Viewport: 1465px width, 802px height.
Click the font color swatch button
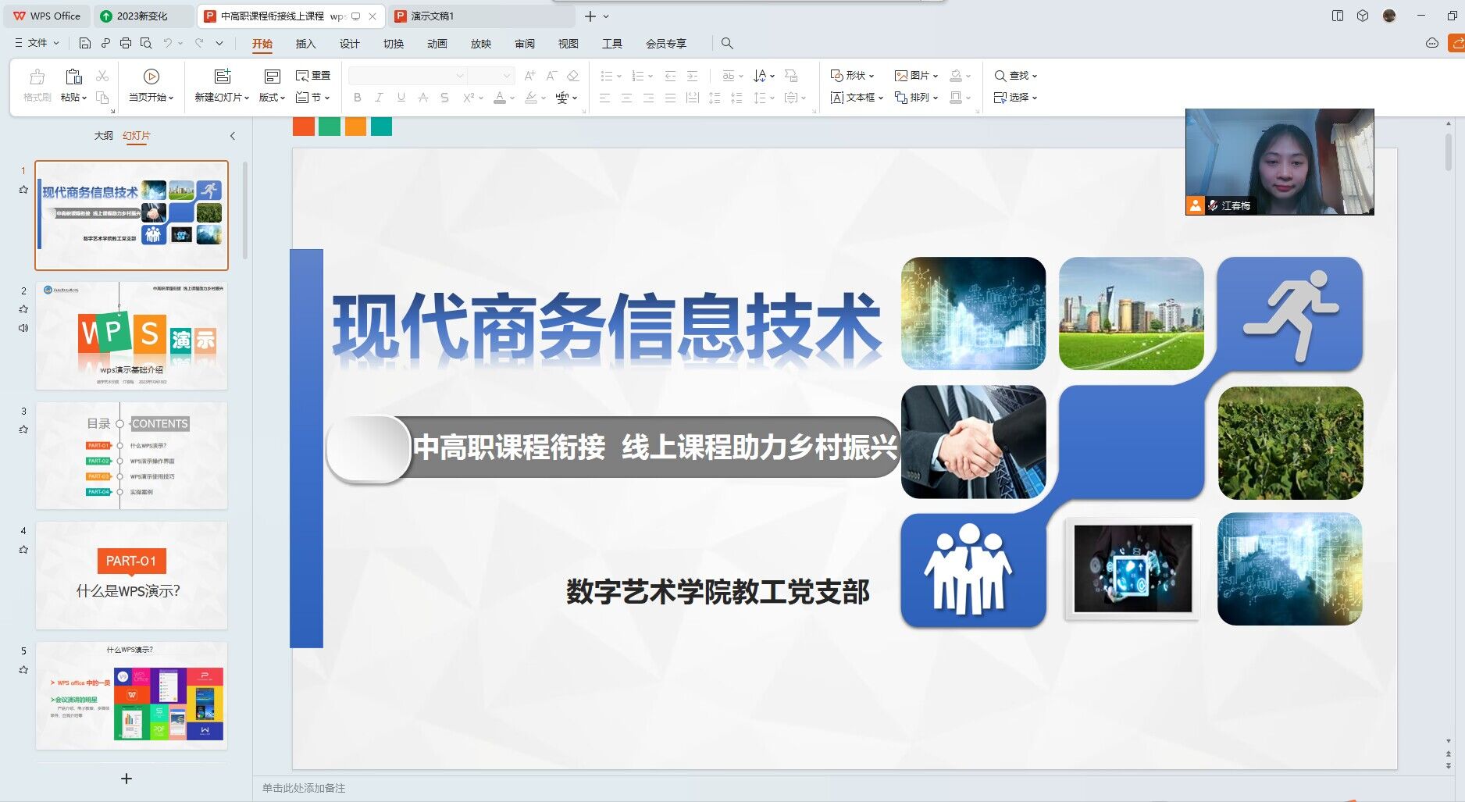click(500, 98)
